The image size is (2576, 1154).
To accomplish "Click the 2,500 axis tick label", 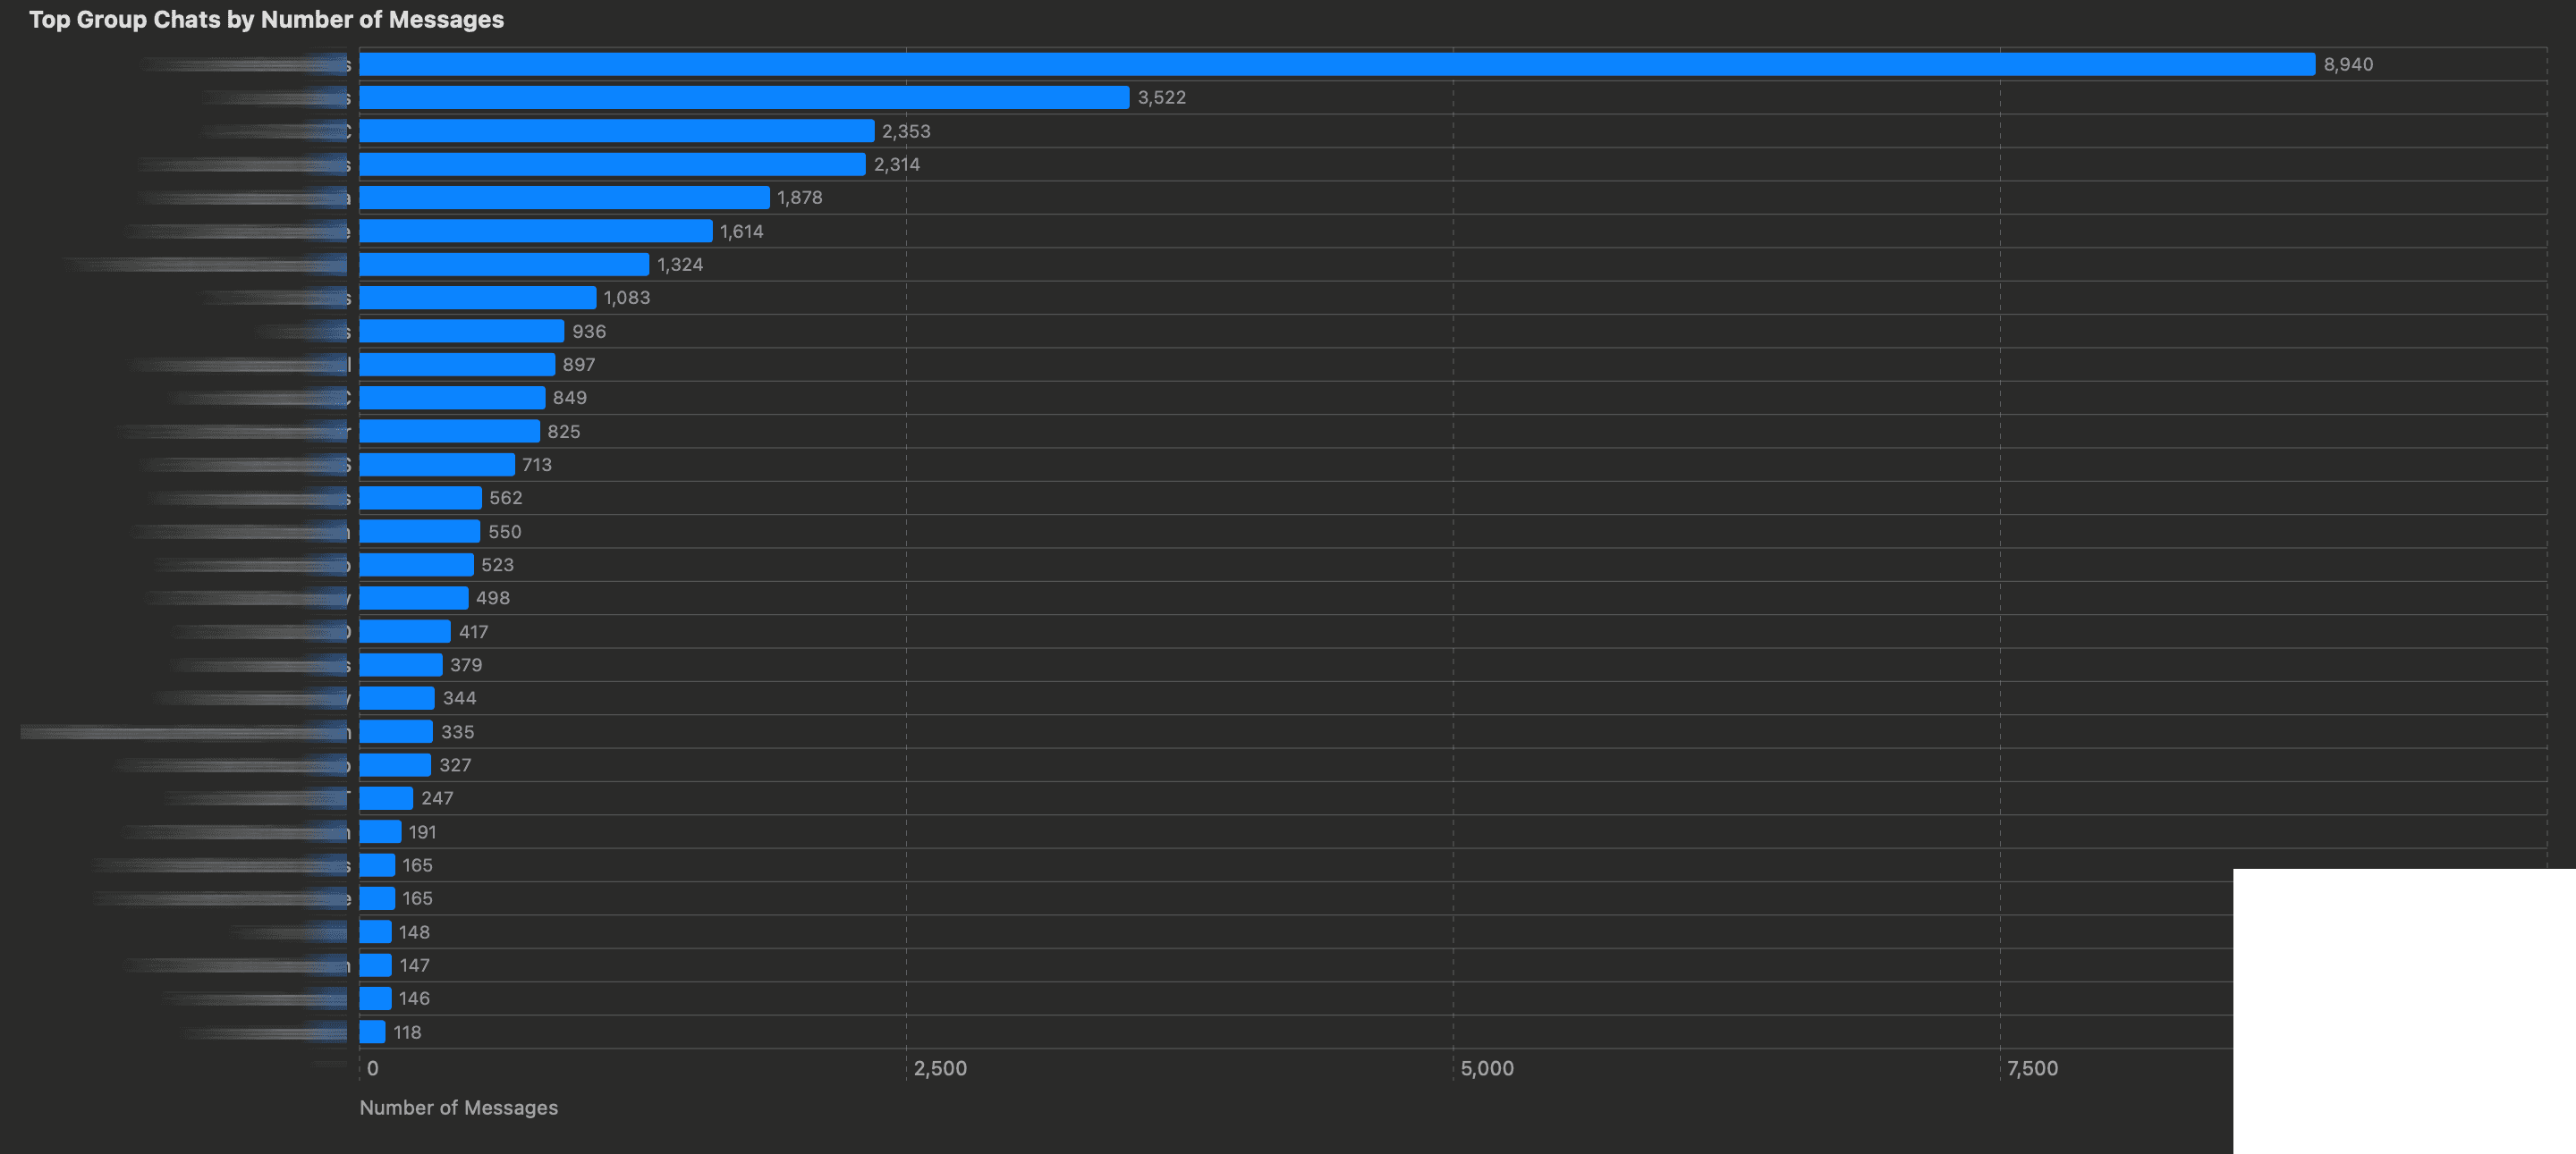I will pos(939,1068).
